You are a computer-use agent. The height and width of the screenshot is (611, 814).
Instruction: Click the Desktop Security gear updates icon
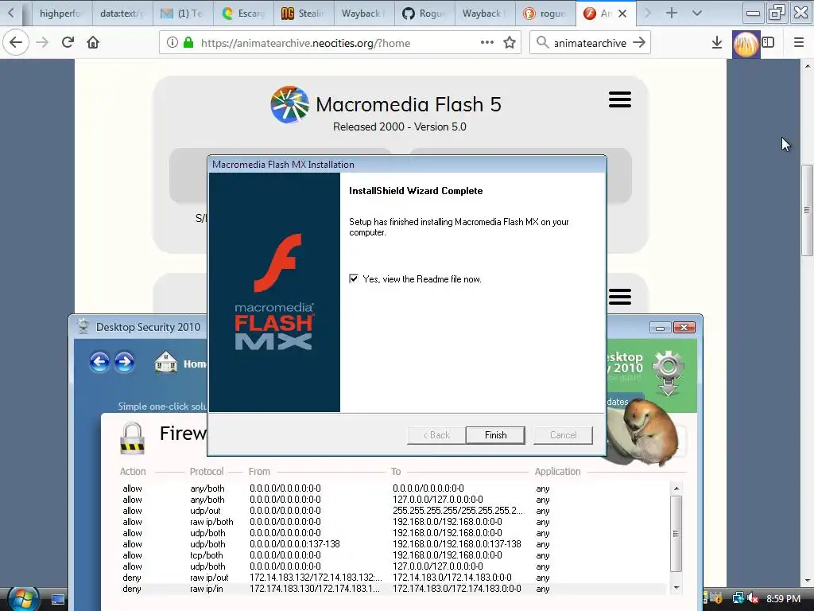(x=668, y=372)
